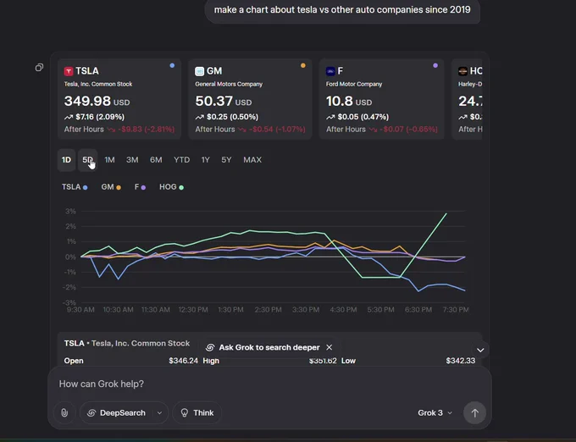576x442 pixels.
Task: Click the DeepSearch button
Action: pyautogui.click(x=118, y=413)
